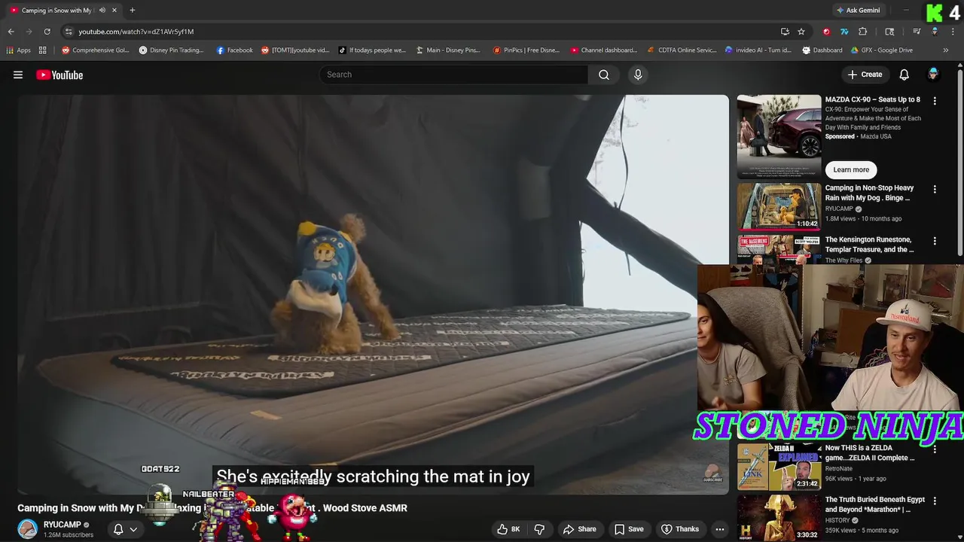Play The Truth Buried Beneath Egypt thumbnail
The width and height of the screenshot is (964, 542).
[x=779, y=518]
